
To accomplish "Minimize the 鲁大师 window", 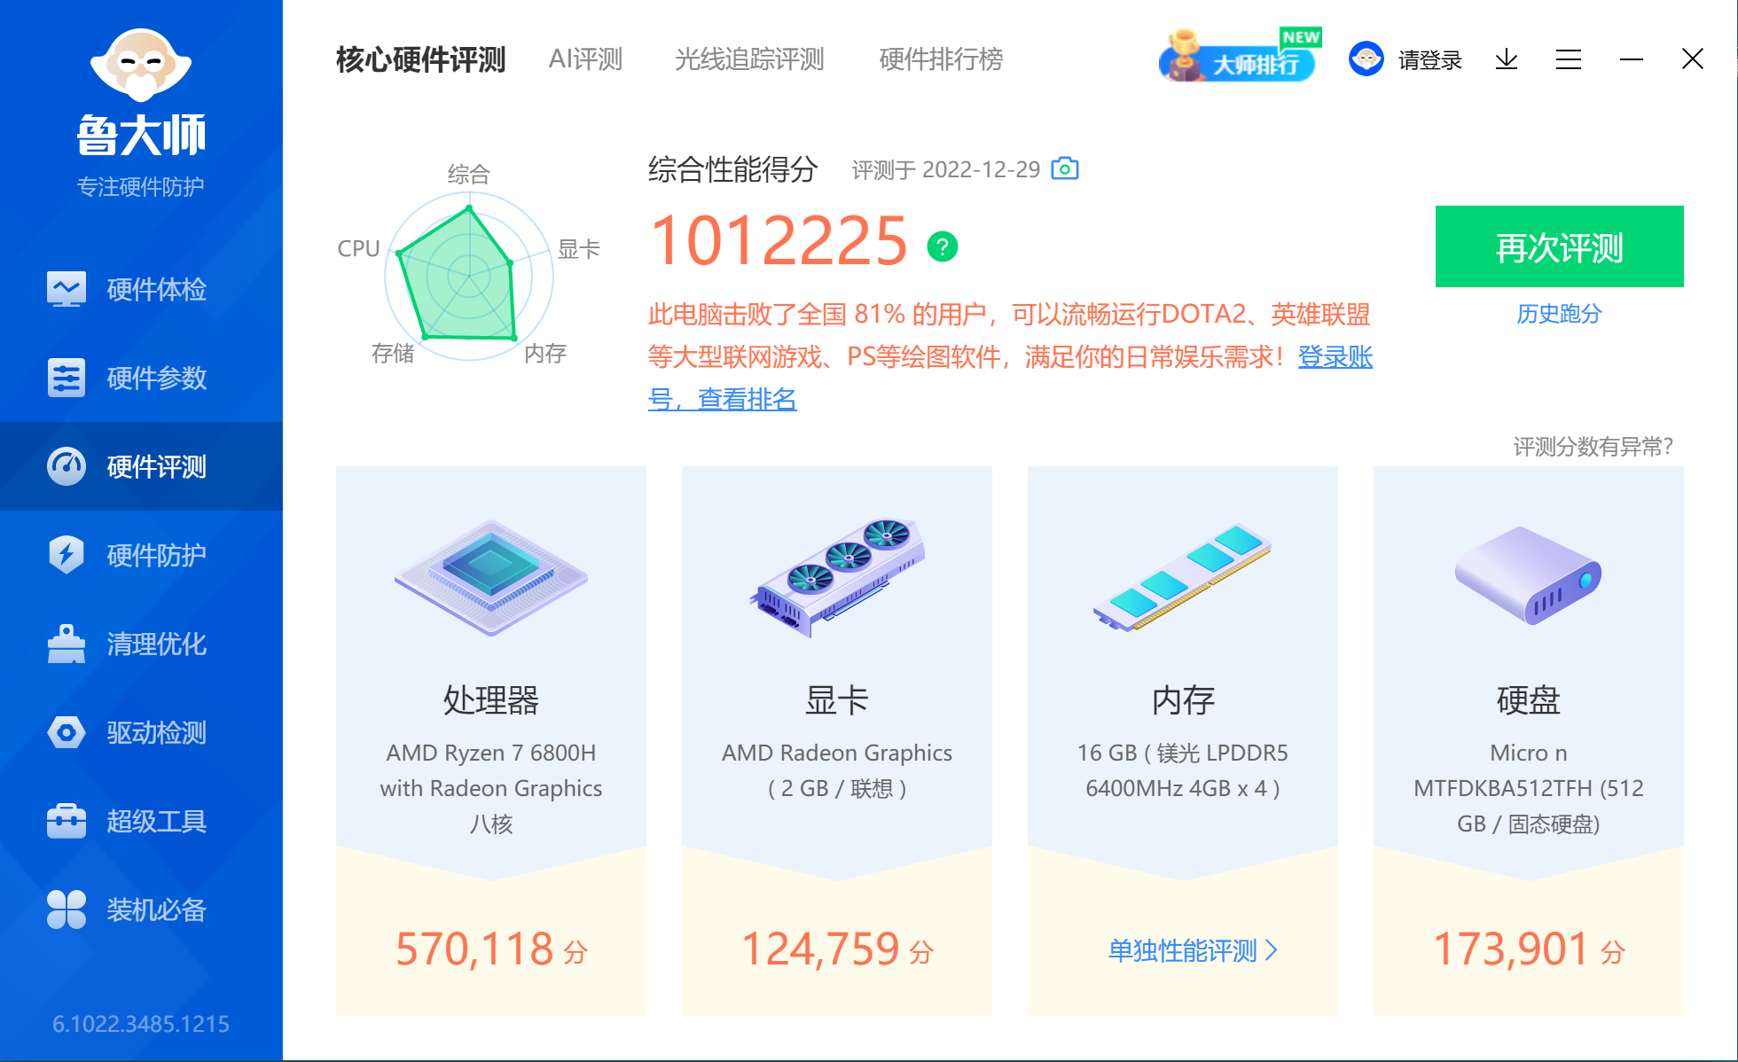I will tap(1631, 59).
